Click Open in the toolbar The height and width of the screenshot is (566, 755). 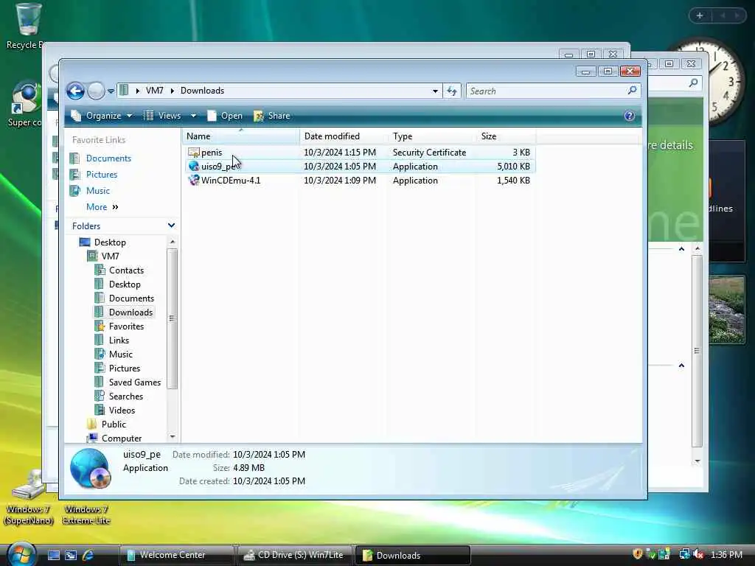coord(225,116)
